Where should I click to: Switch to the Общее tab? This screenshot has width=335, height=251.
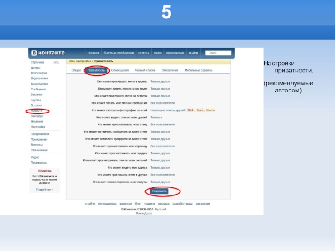tap(76, 70)
